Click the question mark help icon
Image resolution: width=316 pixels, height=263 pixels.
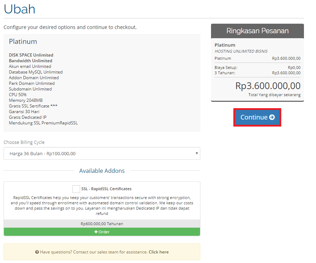pyautogui.click(x=37, y=252)
